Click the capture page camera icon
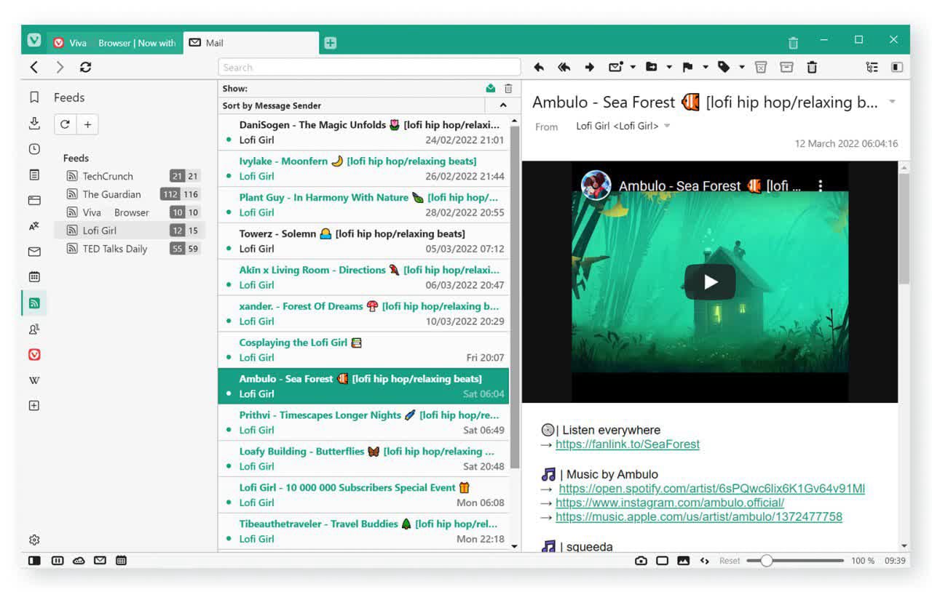The image size is (932, 592). [641, 561]
